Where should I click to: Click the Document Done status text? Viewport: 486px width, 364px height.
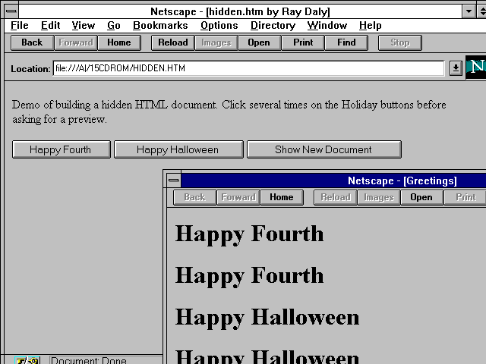tap(89, 361)
